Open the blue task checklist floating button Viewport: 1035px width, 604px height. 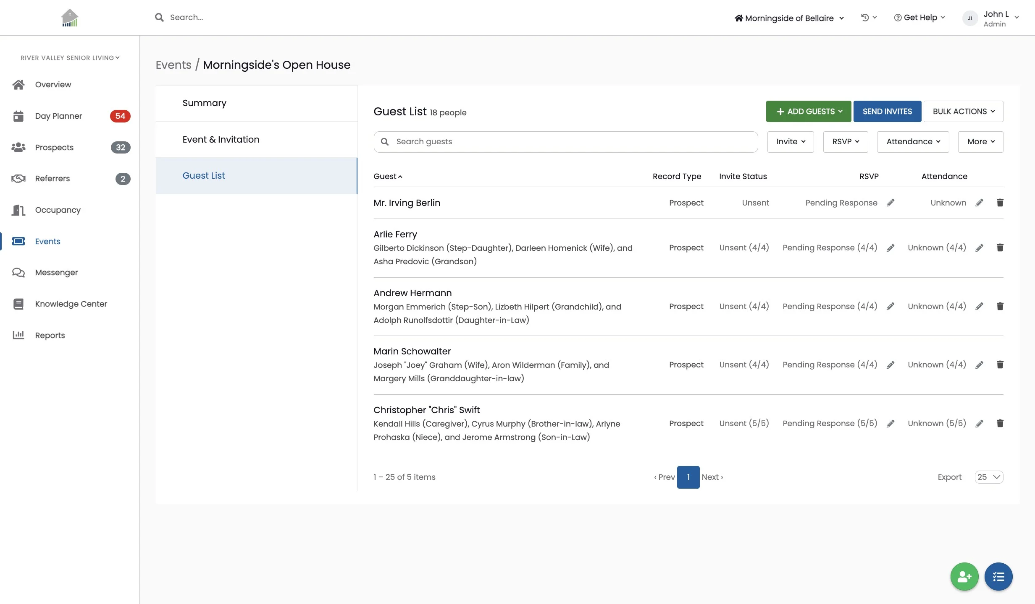[998, 577]
